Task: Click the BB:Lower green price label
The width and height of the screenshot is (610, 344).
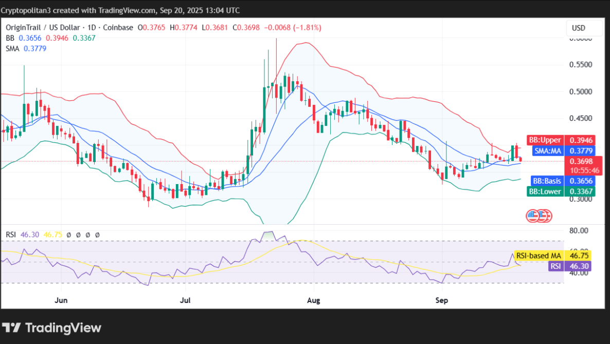Action: click(x=545, y=191)
